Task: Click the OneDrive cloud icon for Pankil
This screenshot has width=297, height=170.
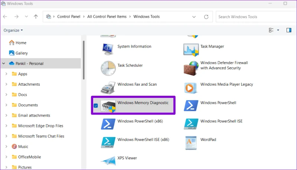Action: [x=12, y=63]
